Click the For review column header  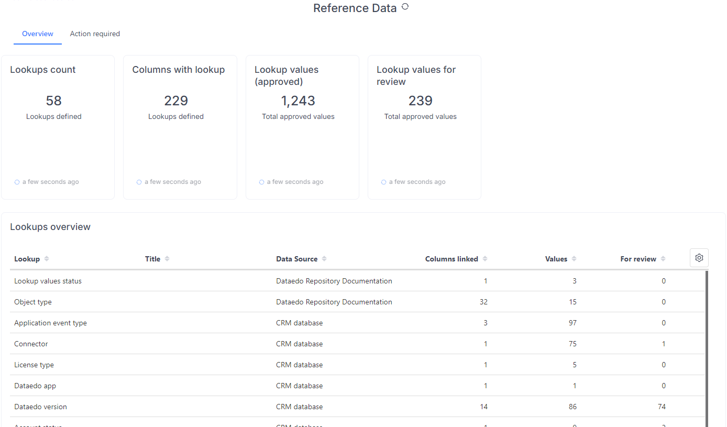[638, 259]
